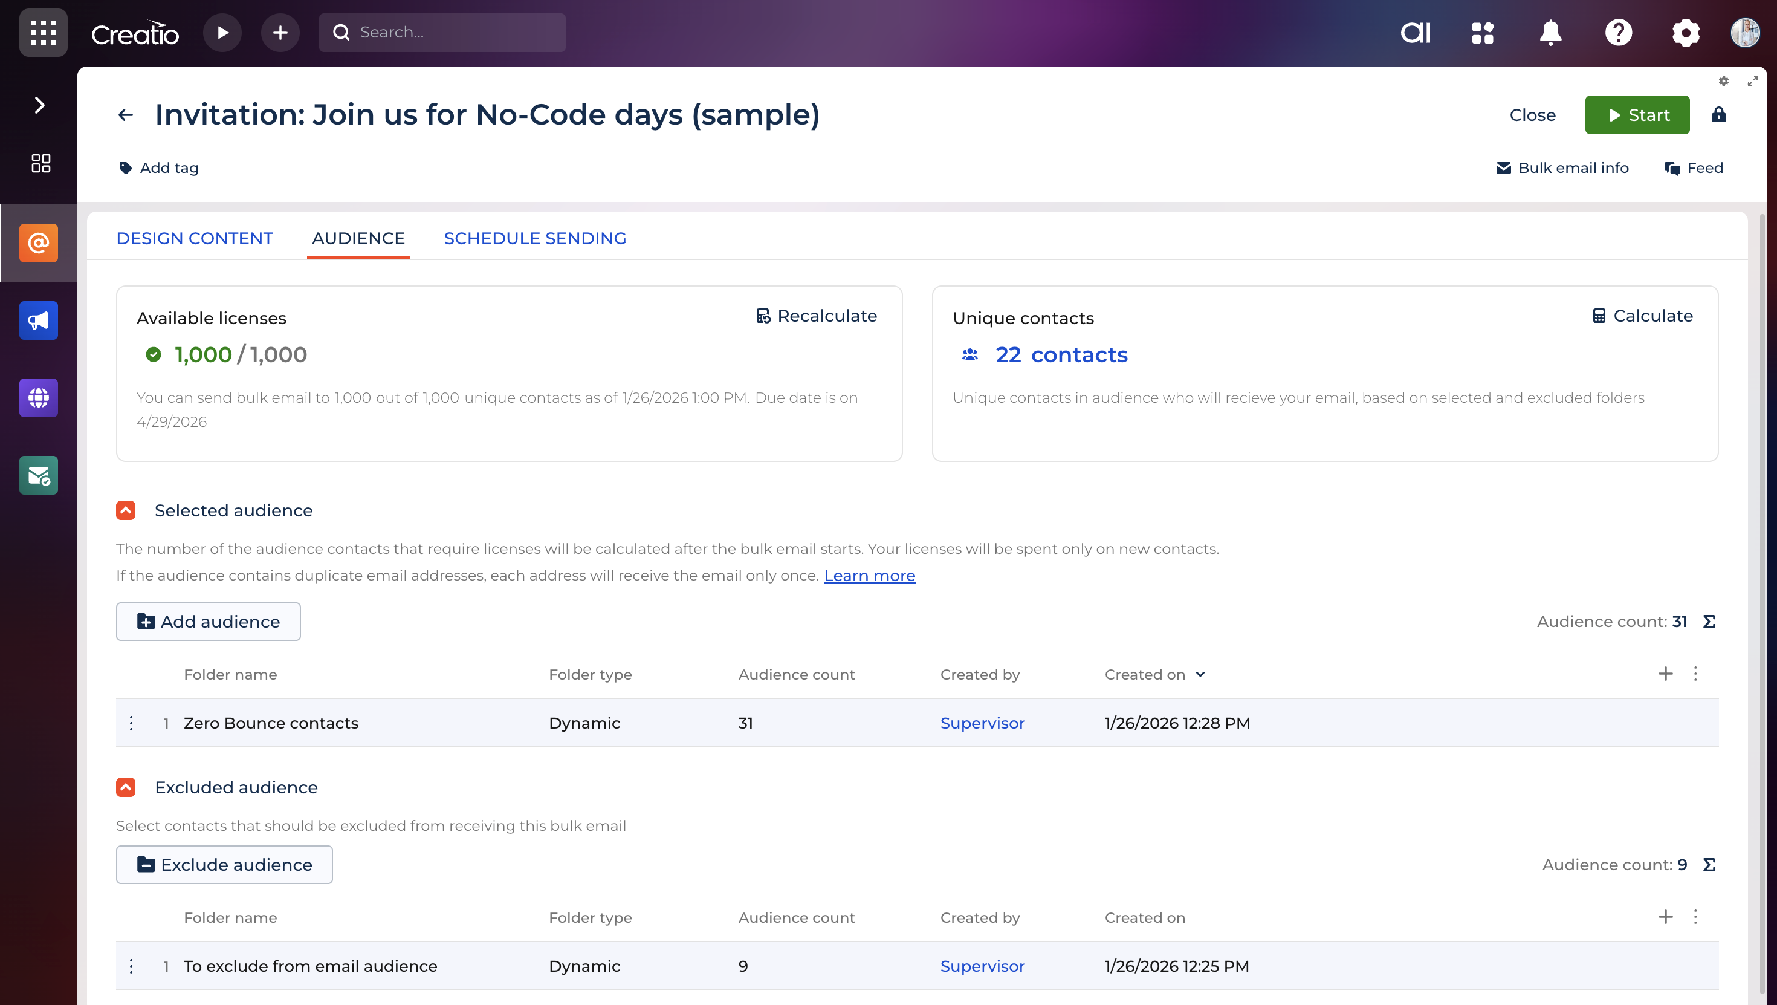The width and height of the screenshot is (1777, 1005).
Task: Click the run process play icon
Action: [222, 33]
